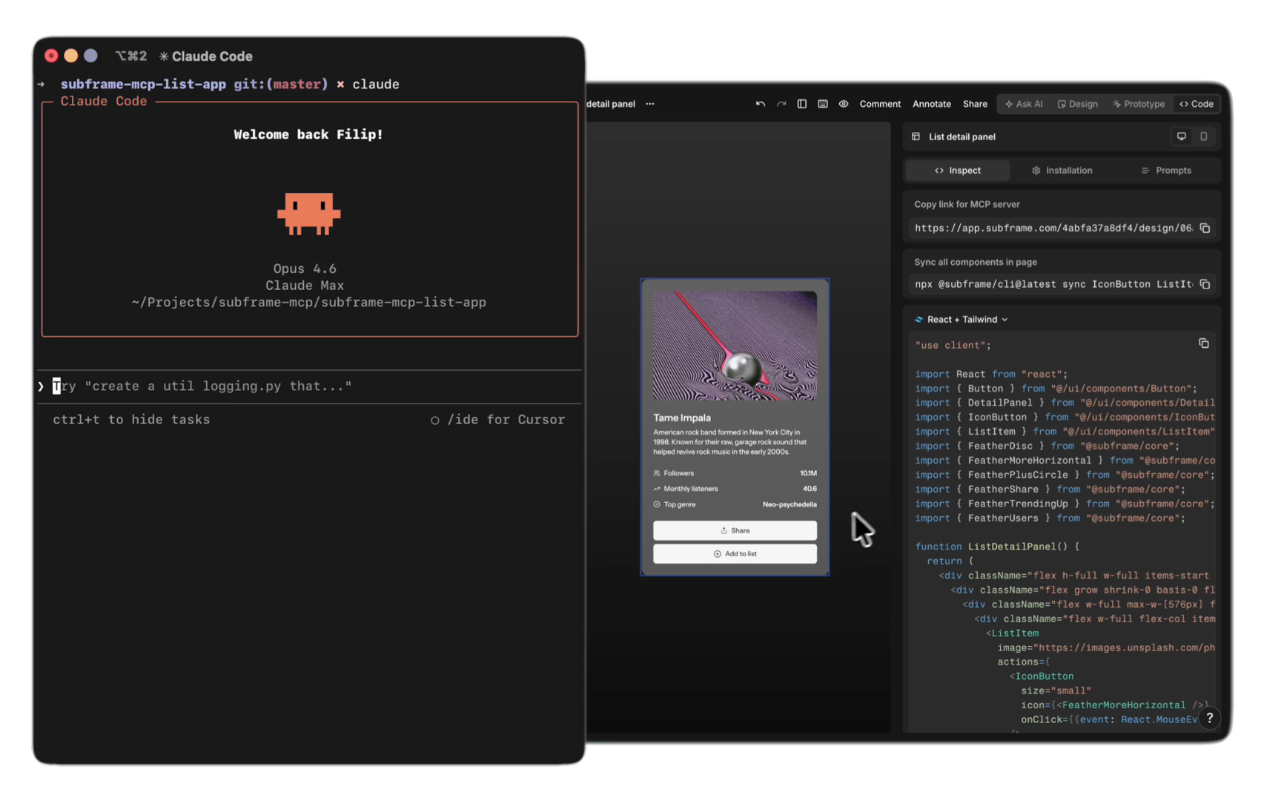This screenshot has height=801, width=1281.
Task: Copy the MCP server link
Action: 1205,228
